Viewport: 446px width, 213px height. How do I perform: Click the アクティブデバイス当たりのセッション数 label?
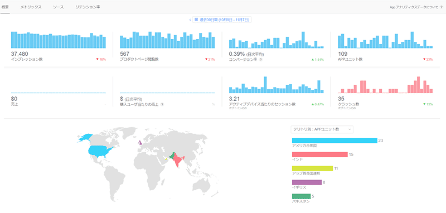tap(262, 104)
